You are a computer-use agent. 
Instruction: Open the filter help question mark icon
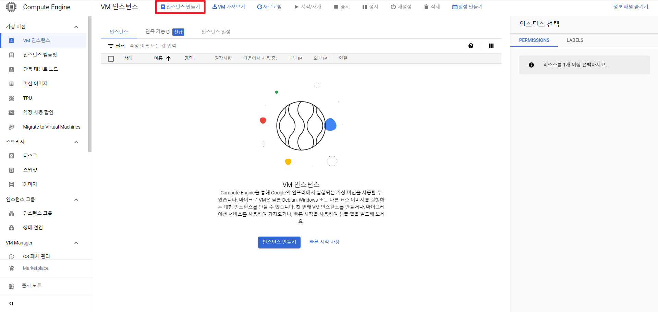pyautogui.click(x=471, y=46)
